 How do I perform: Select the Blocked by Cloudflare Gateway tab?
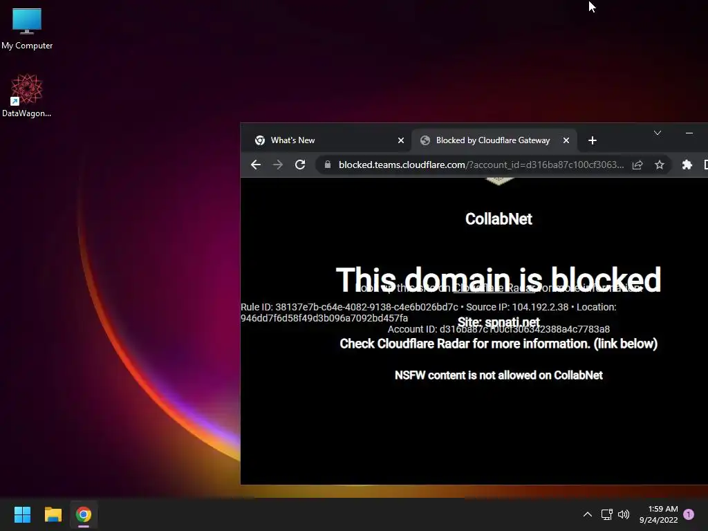click(x=494, y=140)
